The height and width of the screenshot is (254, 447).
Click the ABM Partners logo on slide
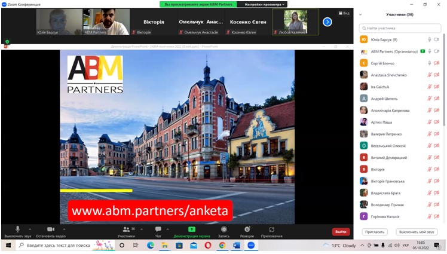click(95, 74)
